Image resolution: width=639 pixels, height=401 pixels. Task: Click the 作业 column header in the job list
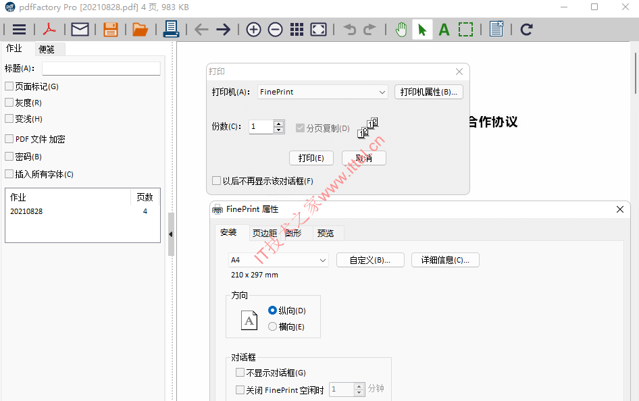[68, 197]
